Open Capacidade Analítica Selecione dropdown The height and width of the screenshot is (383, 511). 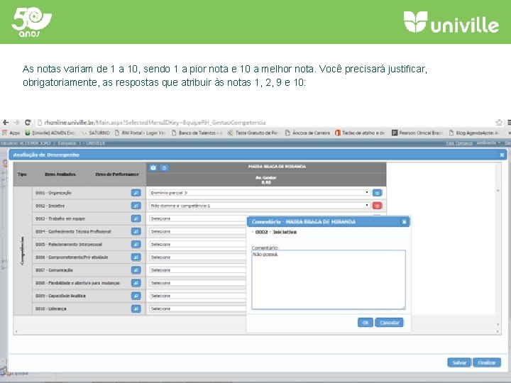(197, 296)
